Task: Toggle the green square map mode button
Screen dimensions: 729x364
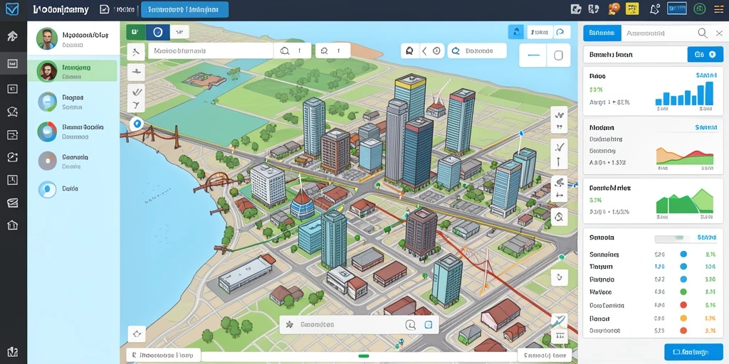Action: pyautogui.click(x=135, y=32)
